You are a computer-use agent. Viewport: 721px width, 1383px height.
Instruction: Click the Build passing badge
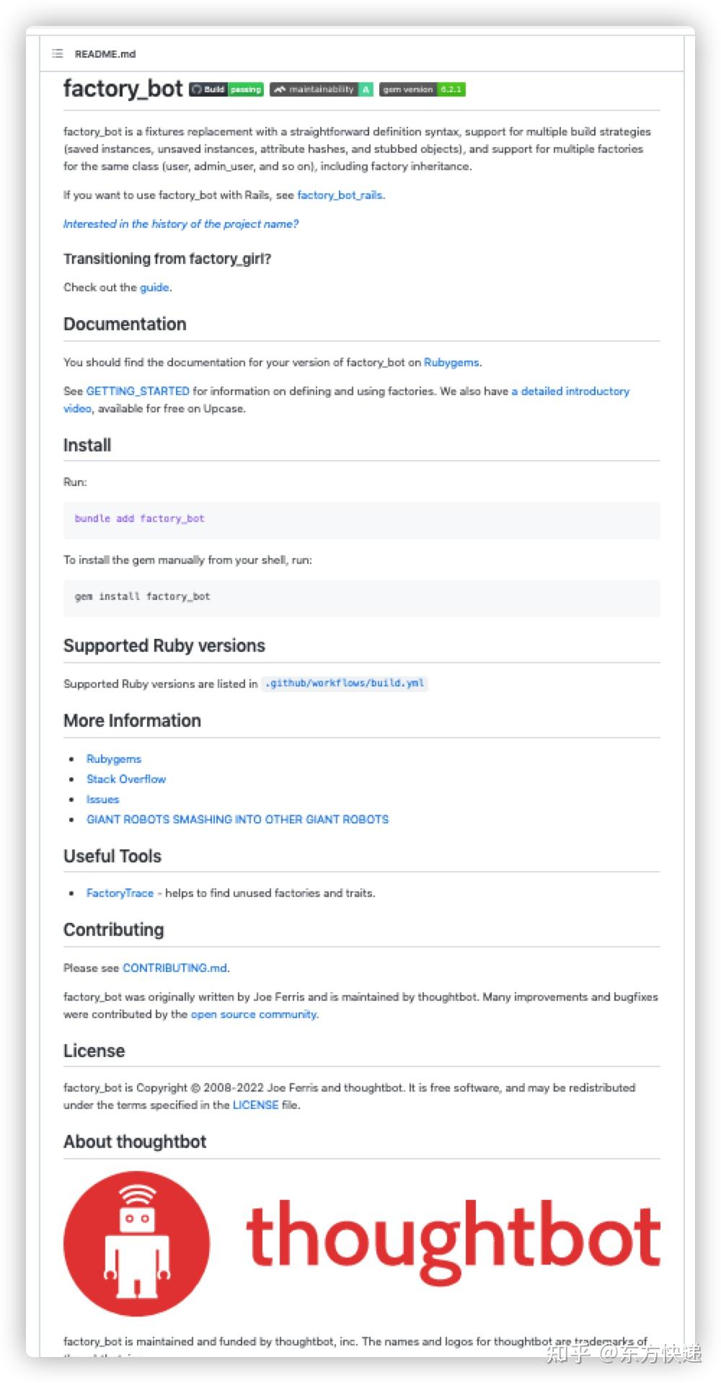[226, 89]
